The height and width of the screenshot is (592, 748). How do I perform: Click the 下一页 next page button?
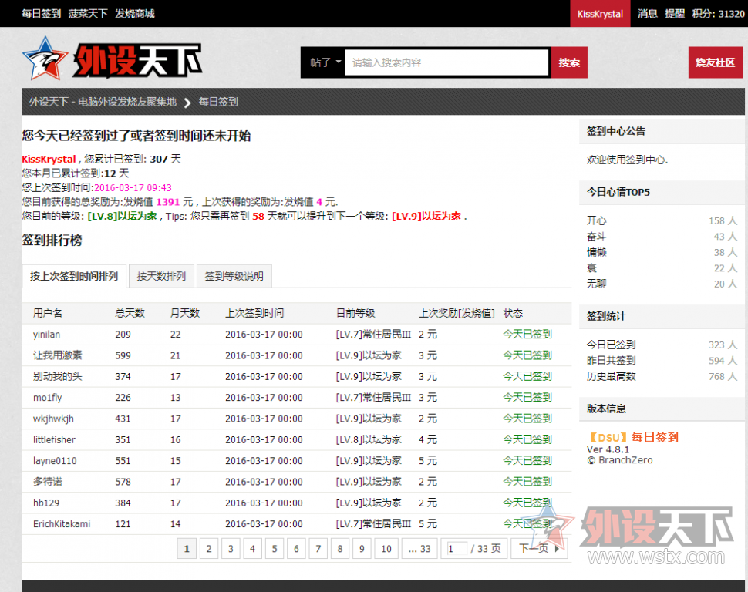[538, 549]
